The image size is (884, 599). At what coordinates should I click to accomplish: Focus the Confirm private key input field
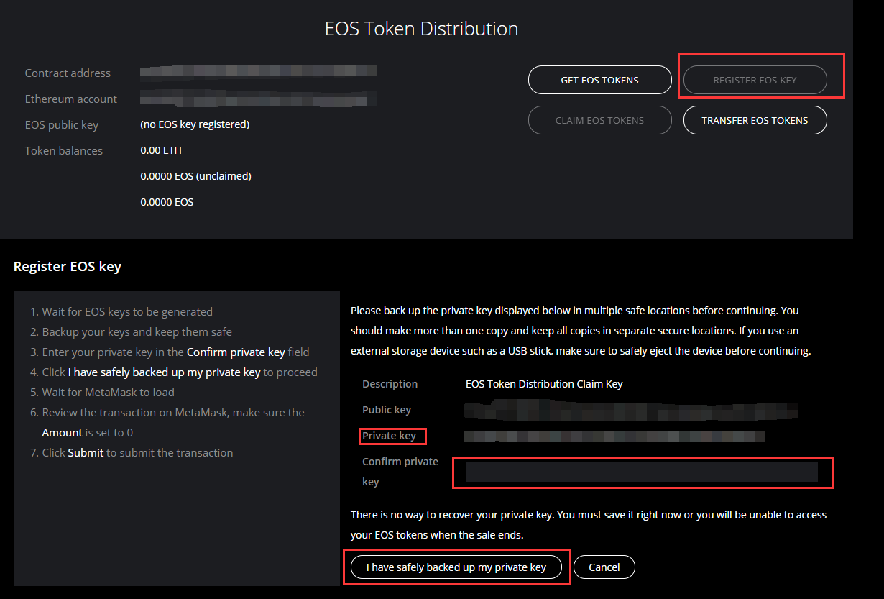click(x=641, y=472)
